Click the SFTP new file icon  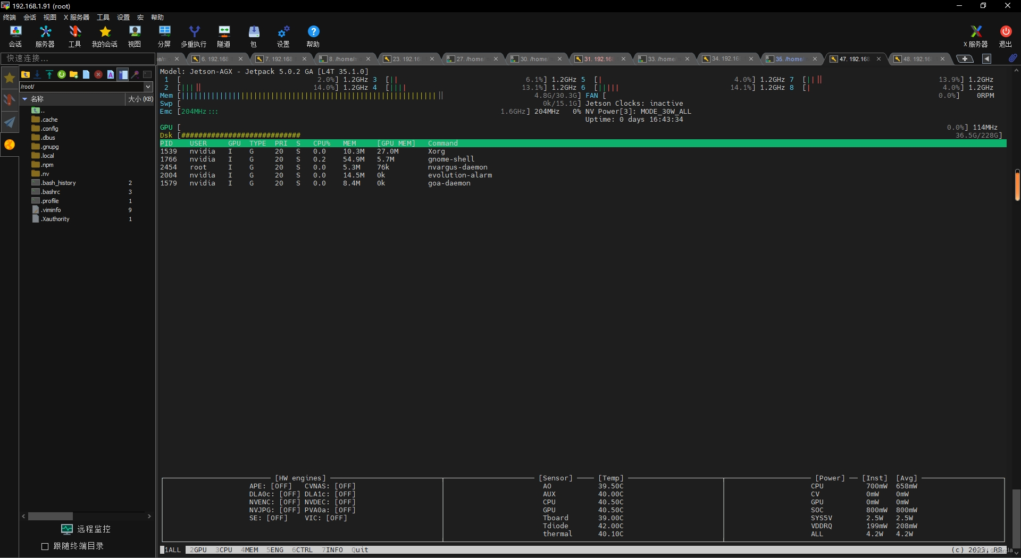86,74
